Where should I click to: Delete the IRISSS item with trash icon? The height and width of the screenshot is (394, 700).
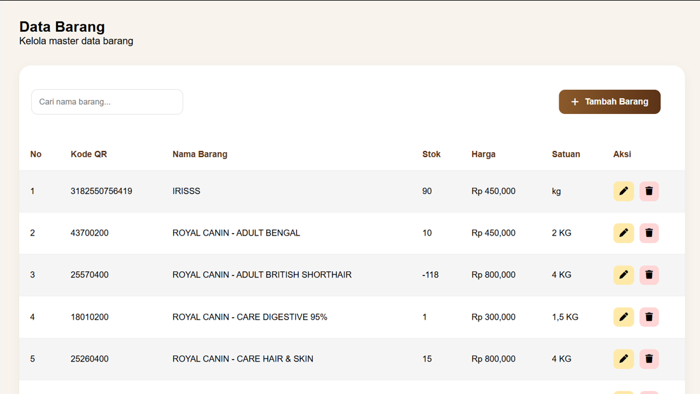(649, 191)
